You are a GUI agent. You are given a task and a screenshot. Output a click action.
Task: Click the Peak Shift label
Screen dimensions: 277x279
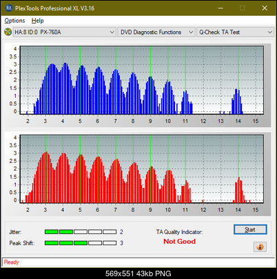click(x=22, y=243)
